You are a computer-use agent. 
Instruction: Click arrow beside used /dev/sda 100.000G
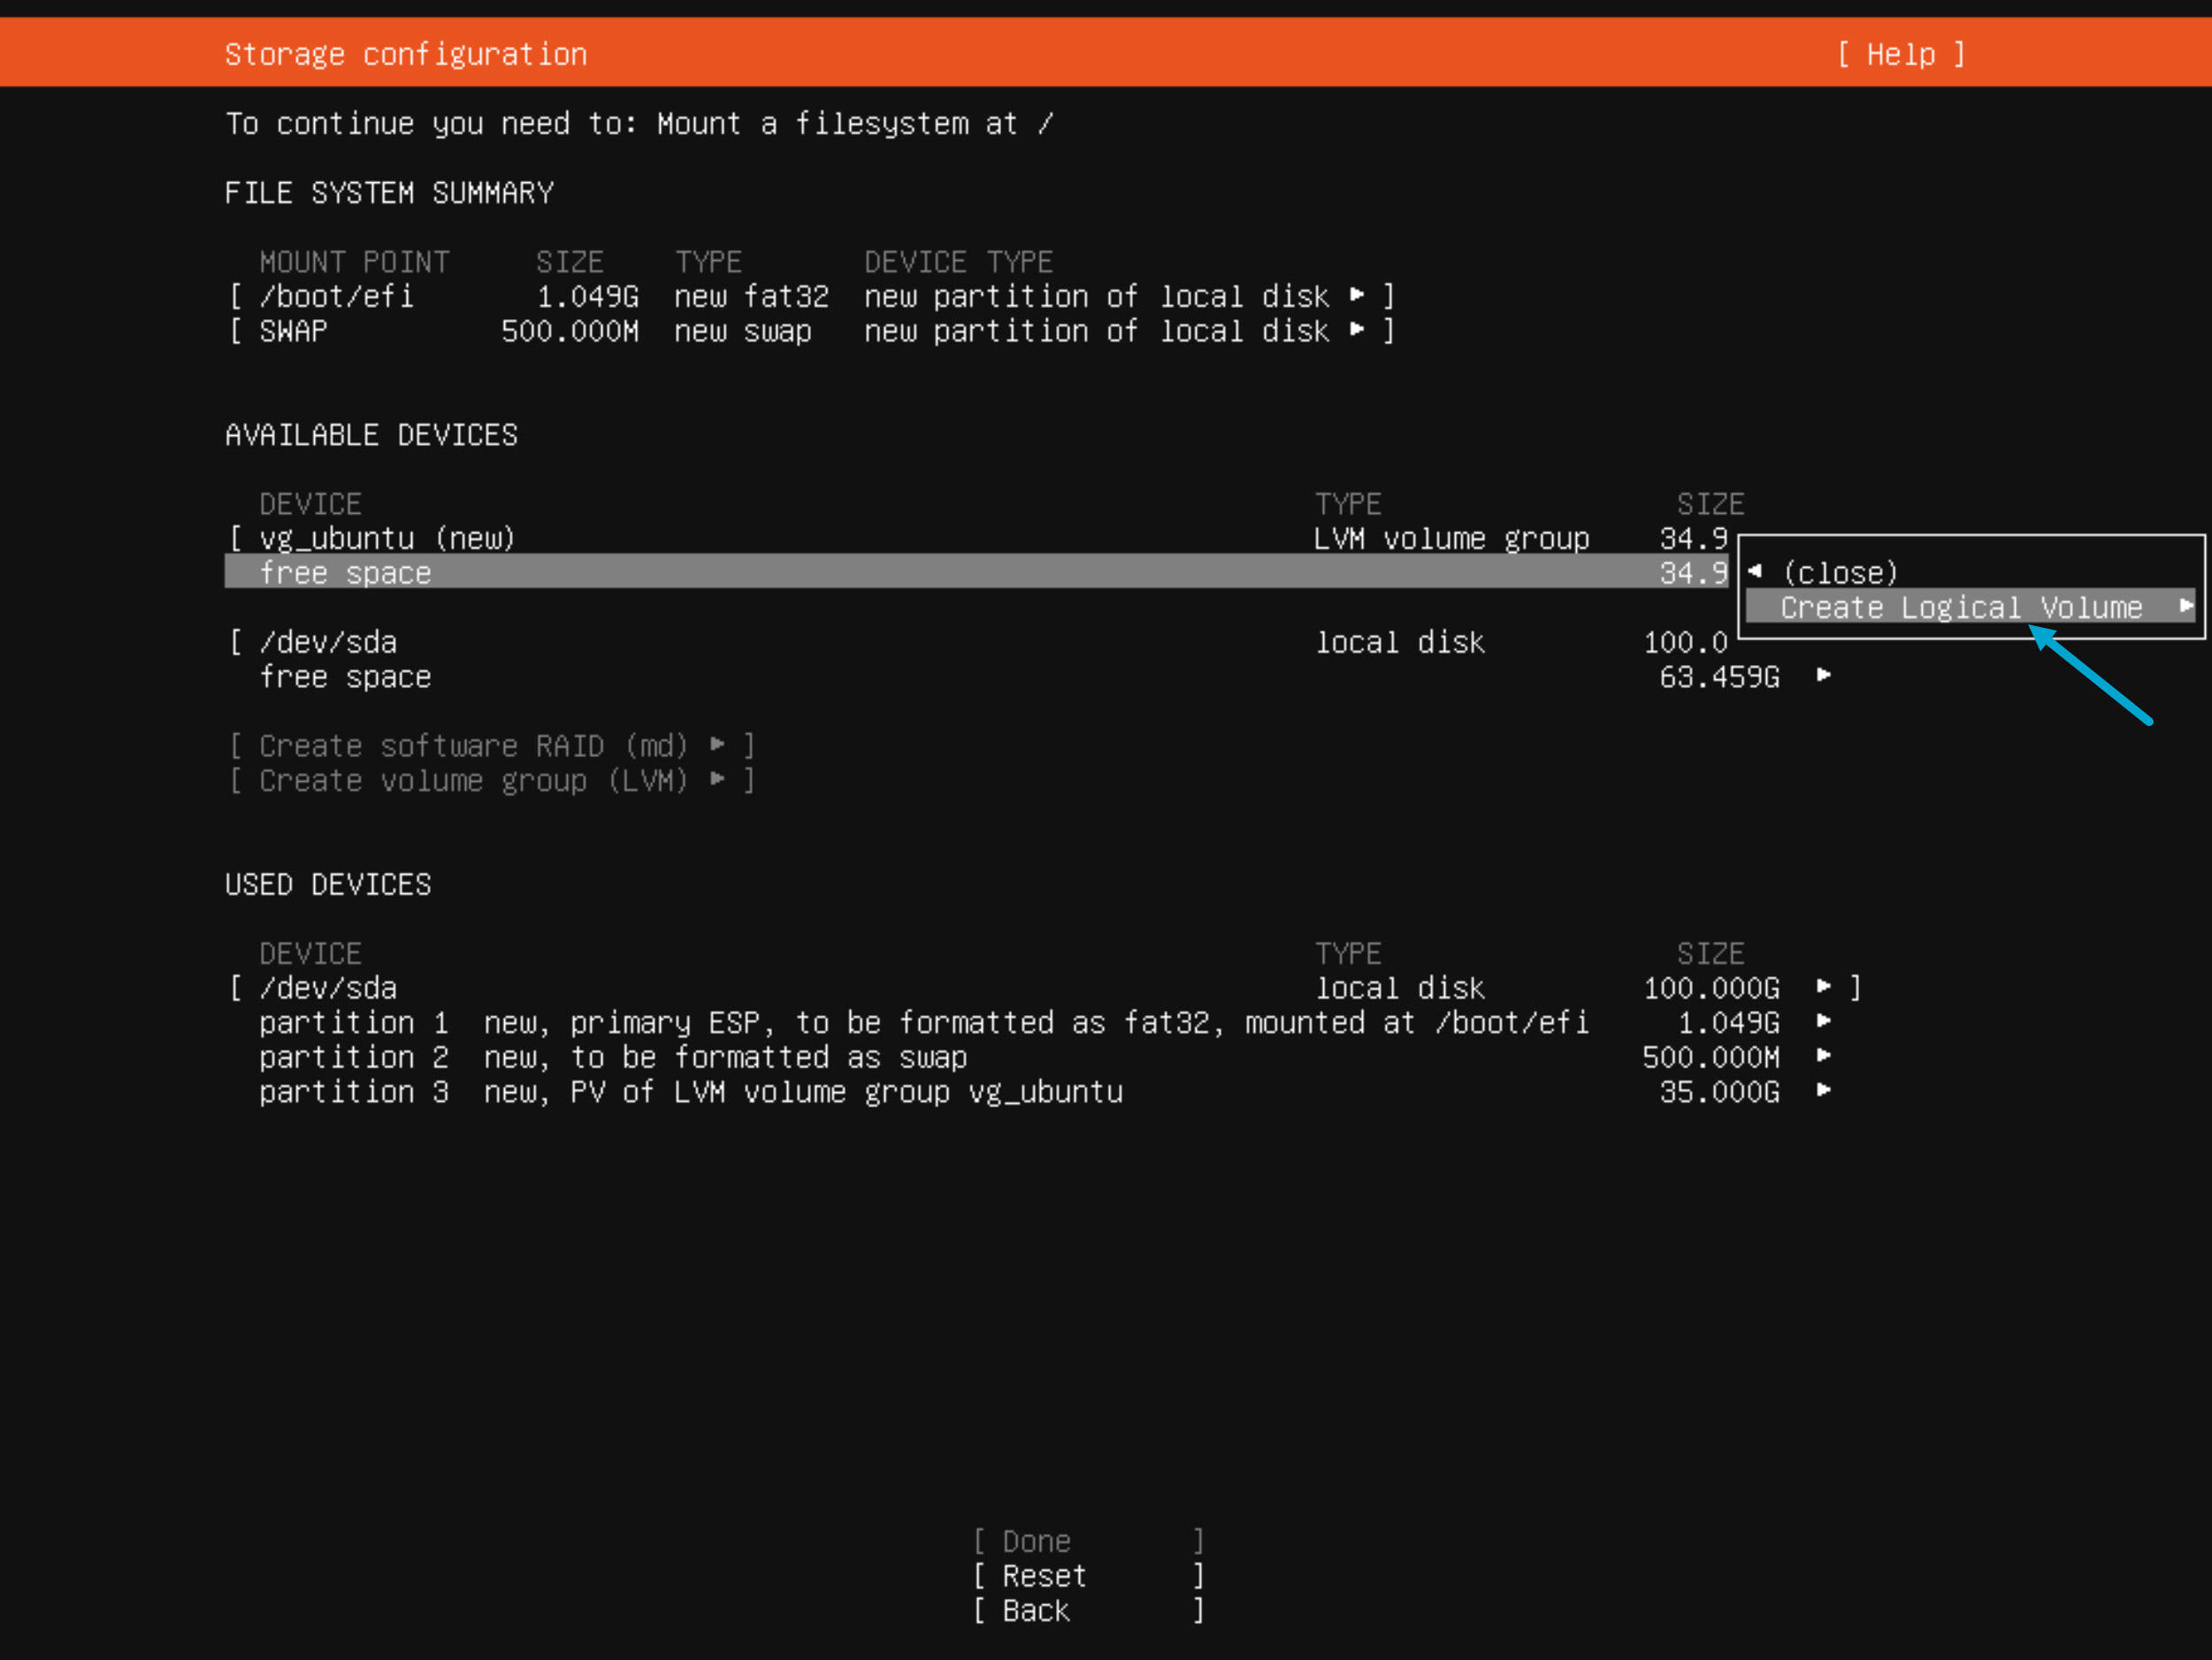point(1823,987)
